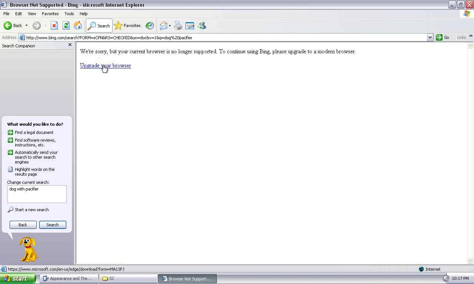Click the status bar download URL text
The image size is (474, 284).
click(66, 269)
